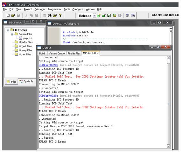Minimize the TEXT.mcw project window
Viewport: 182px width, 152px height.
[27, 22]
